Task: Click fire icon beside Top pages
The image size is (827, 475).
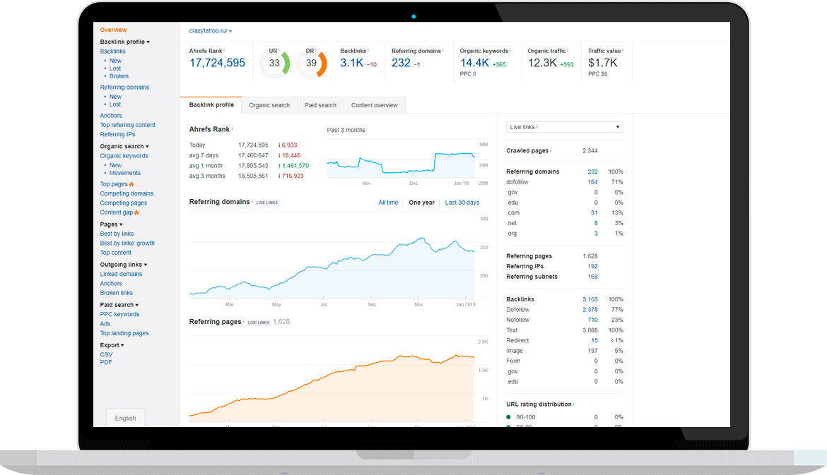Action: (131, 184)
